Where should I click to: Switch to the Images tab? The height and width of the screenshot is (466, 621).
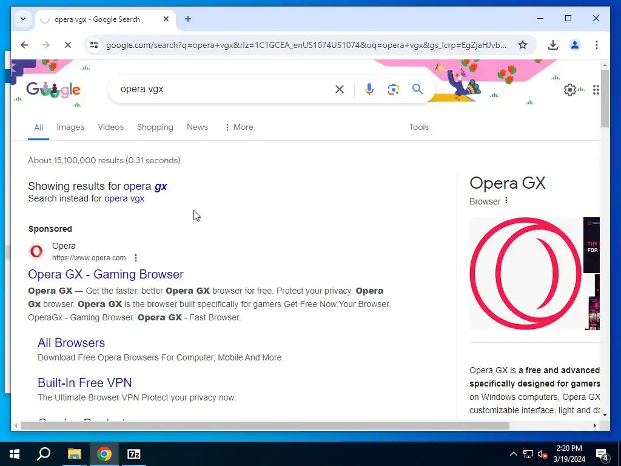click(70, 127)
